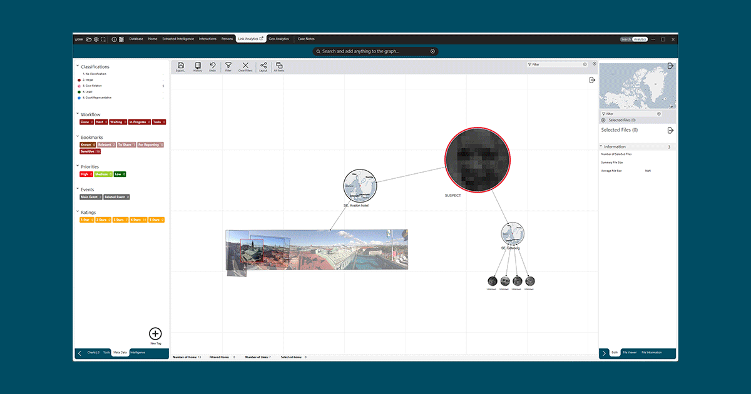Switch the Search/Analytics toggle to Search
This screenshot has height=394, width=751.
click(625, 39)
